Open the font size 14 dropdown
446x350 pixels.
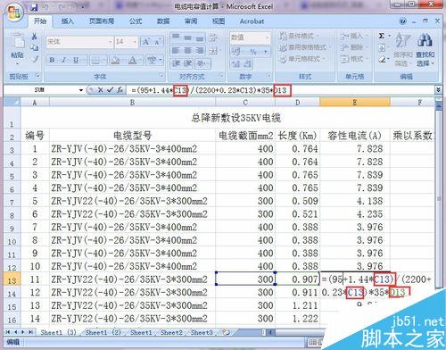(135, 42)
